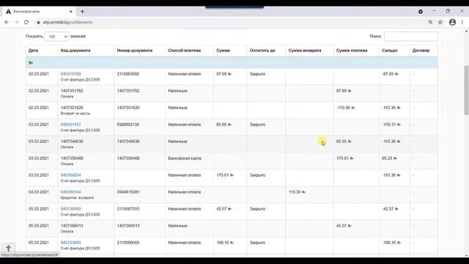Open the zoom magnifier icon in the address bar
Image resolution: width=469 pixels, height=264 pixels.
tap(430, 22)
